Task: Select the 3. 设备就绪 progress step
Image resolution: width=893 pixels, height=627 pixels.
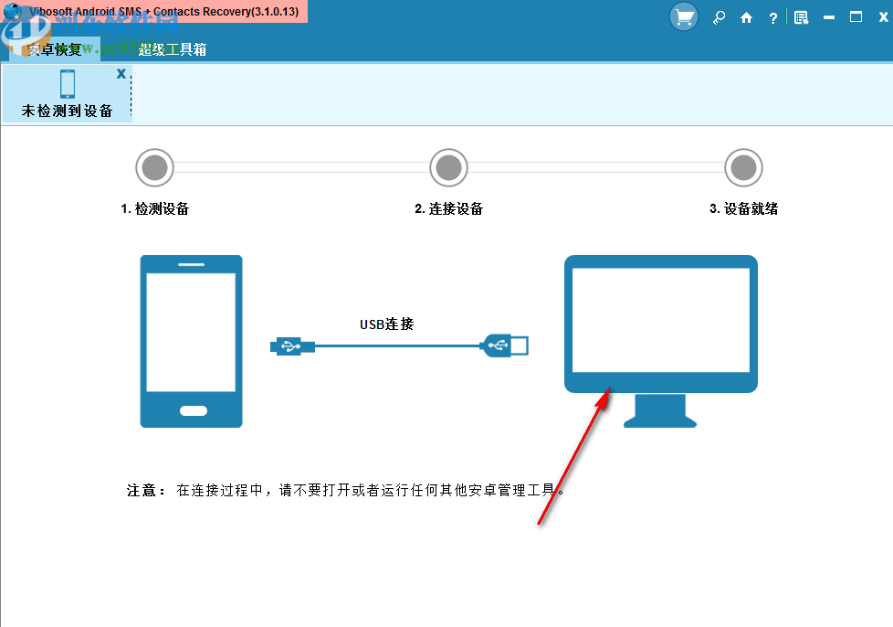Action: 743,167
